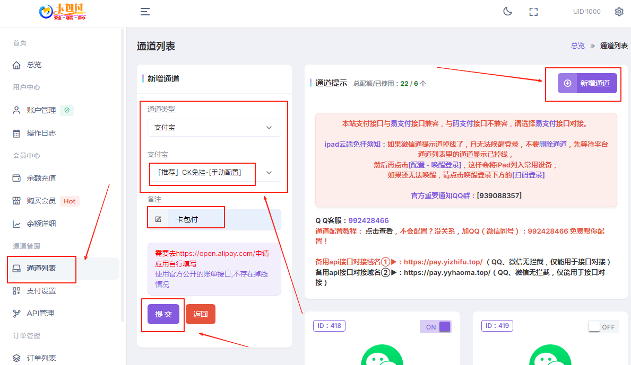Collapse the sidebar using the hamburger icon
Image resolution: width=631 pixels, height=365 pixels.
pyautogui.click(x=144, y=11)
